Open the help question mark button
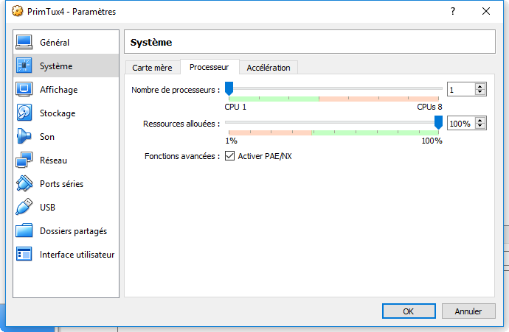 pos(453,11)
